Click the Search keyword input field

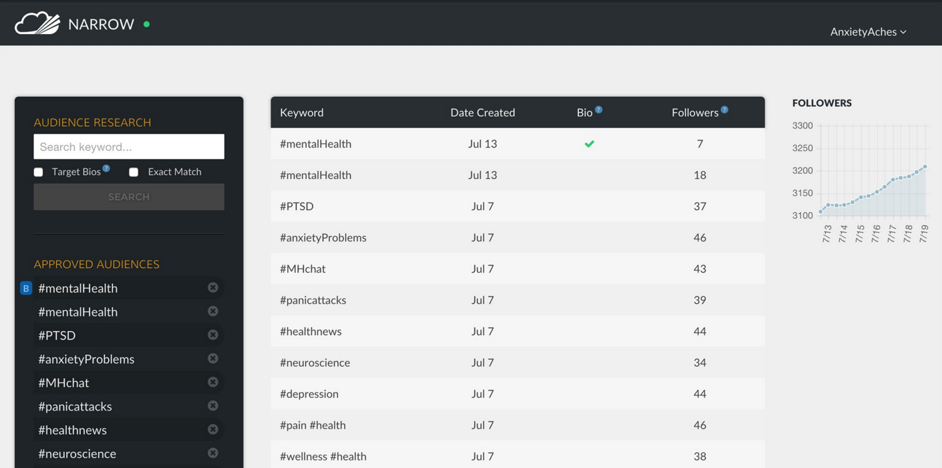(129, 146)
